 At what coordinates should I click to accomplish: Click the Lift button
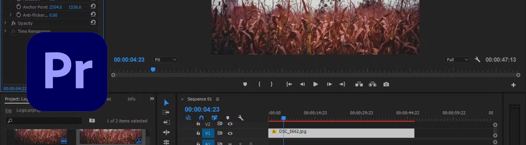(359, 84)
